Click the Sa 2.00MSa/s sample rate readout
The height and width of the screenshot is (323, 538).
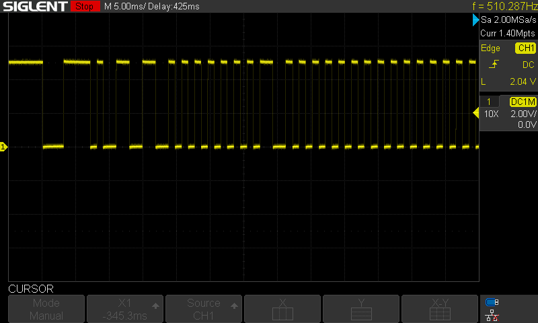pyautogui.click(x=508, y=20)
